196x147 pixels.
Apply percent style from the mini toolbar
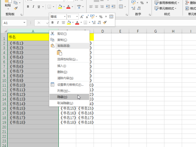[x=101, y=16]
